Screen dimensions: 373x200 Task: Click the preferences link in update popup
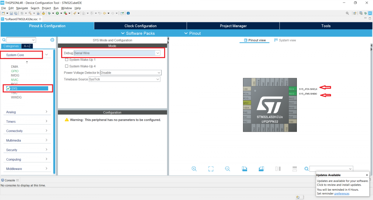(x=342, y=193)
